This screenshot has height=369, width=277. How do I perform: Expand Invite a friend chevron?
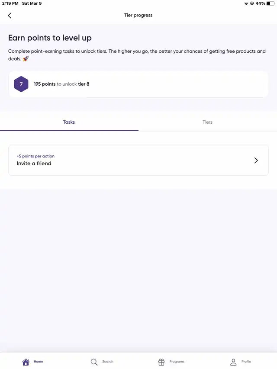click(256, 160)
